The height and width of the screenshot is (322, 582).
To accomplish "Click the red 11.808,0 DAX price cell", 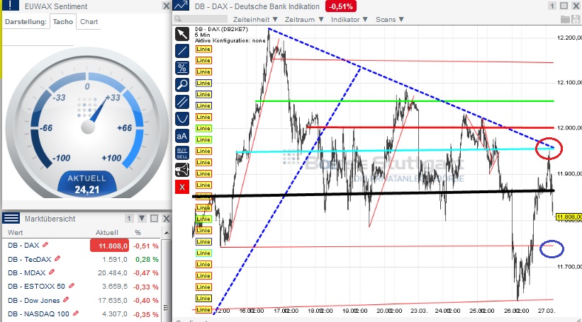I will pyautogui.click(x=109, y=246).
